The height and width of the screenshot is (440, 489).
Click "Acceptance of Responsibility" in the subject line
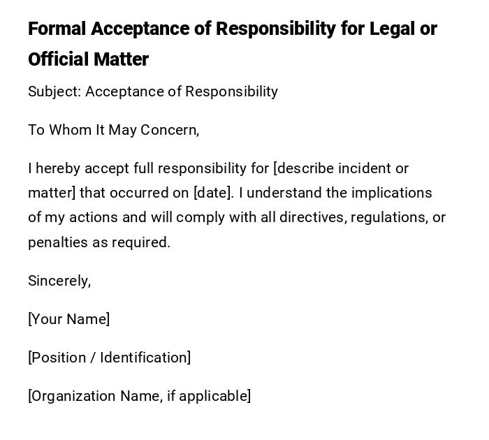pos(182,91)
